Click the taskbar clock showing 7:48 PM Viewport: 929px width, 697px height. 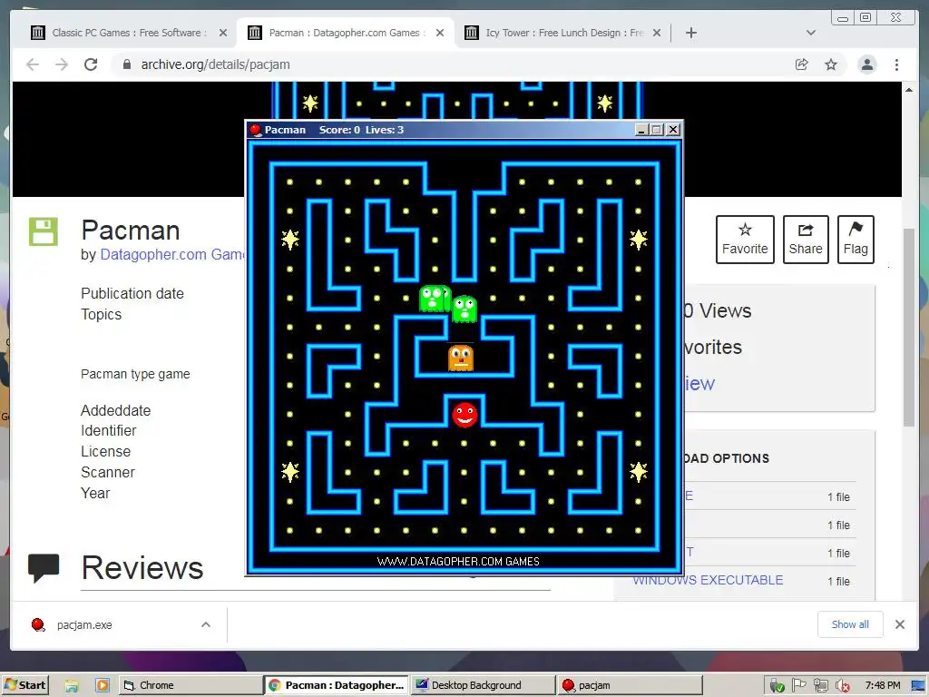882,685
